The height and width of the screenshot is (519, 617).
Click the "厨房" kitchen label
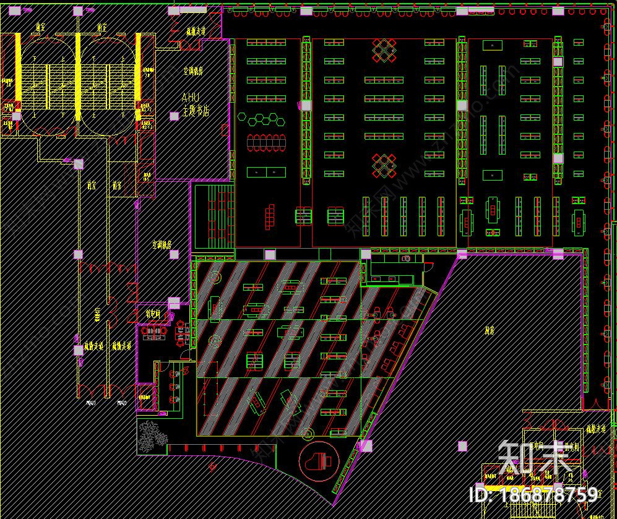coord(489,330)
